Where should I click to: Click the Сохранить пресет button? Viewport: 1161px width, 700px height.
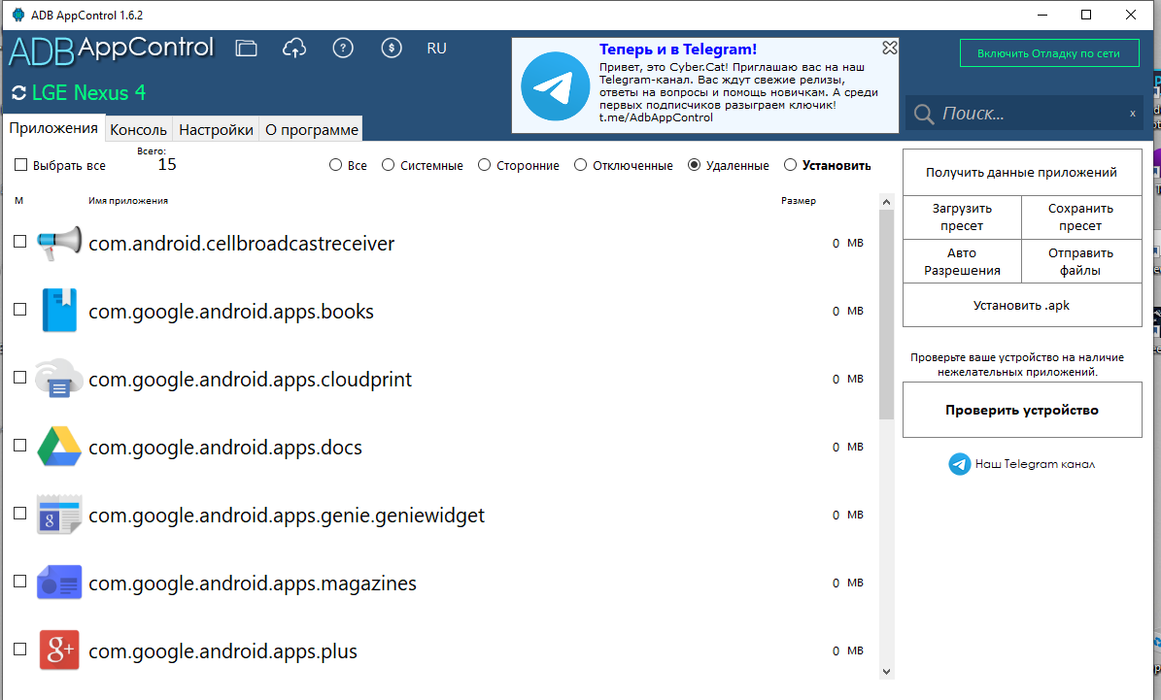[x=1081, y=217]
